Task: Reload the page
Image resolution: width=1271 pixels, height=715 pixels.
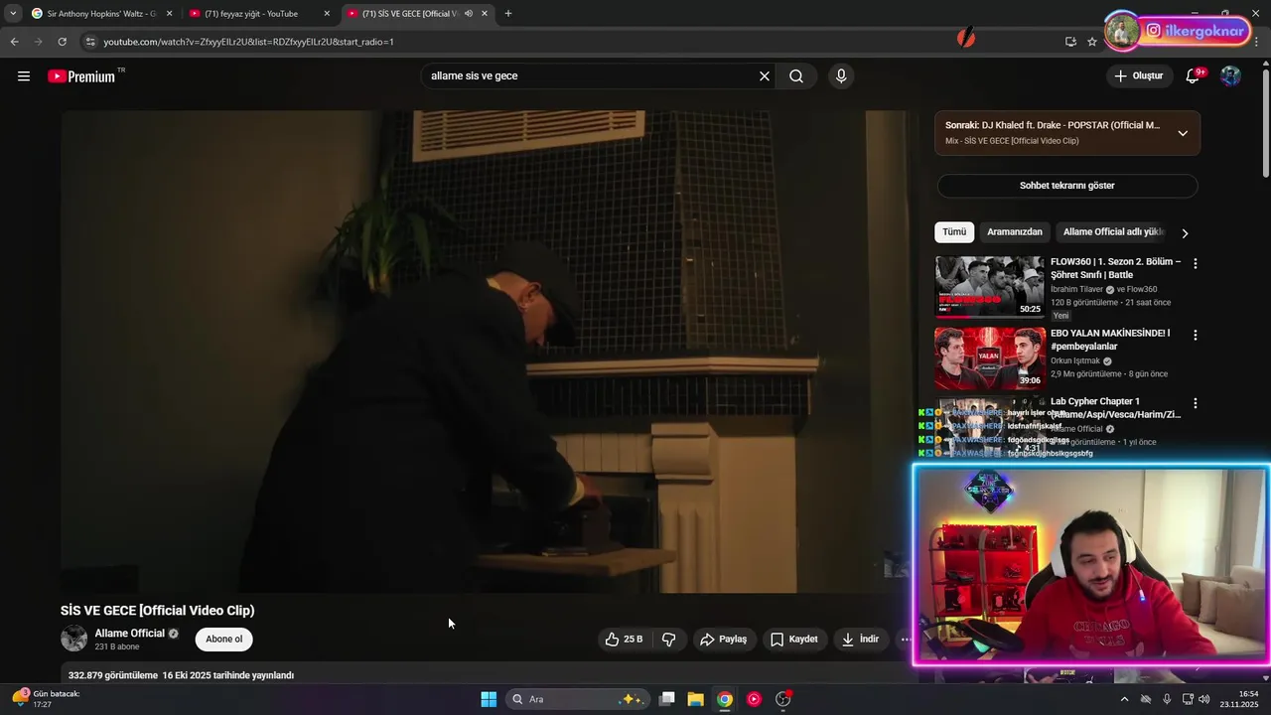Action: point(62,42)
